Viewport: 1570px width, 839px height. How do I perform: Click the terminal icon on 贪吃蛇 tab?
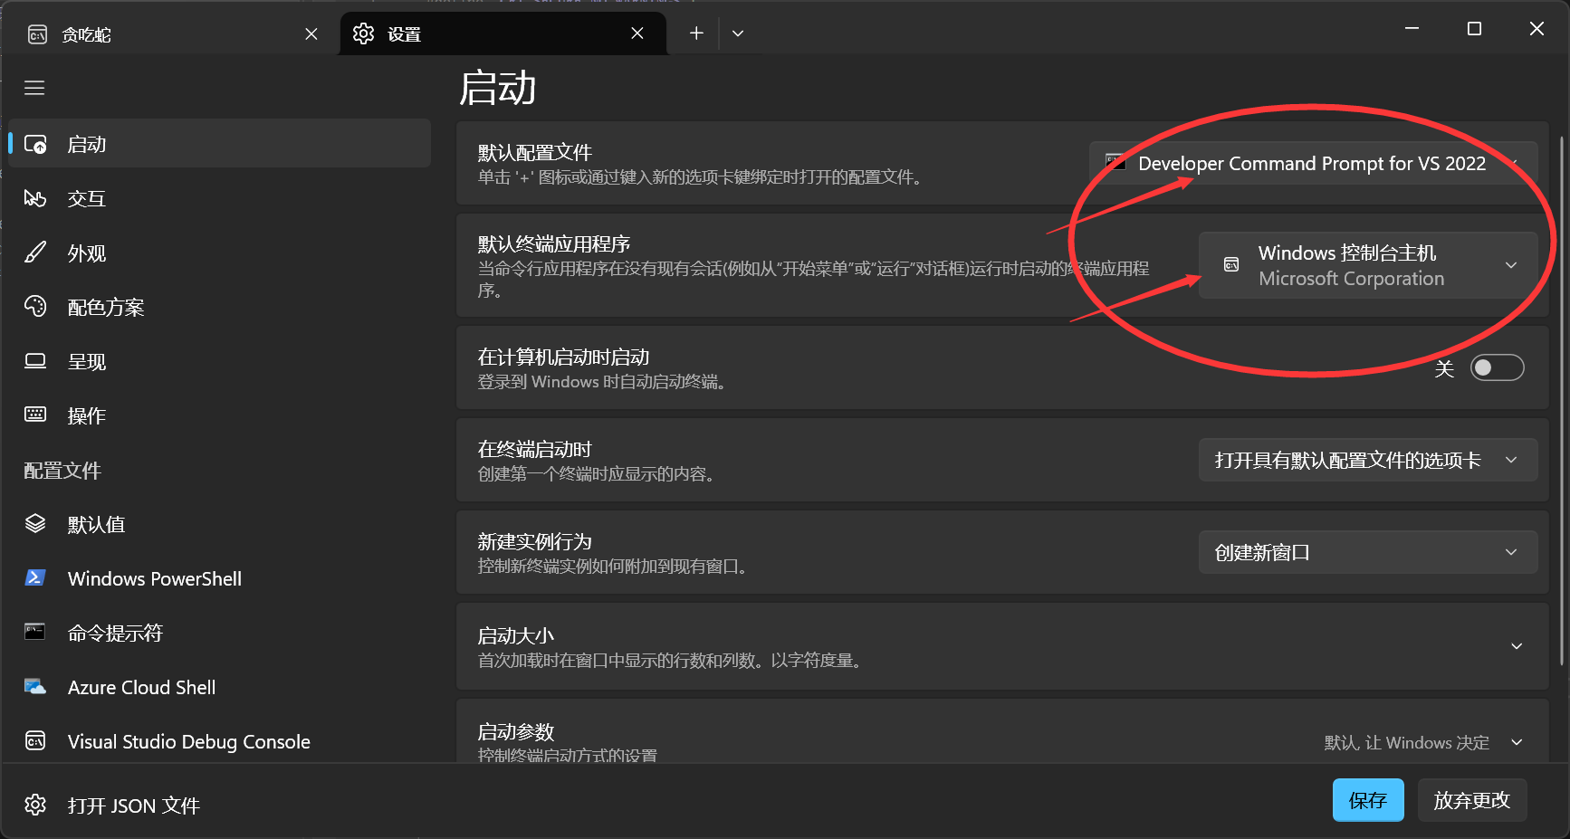37,34
